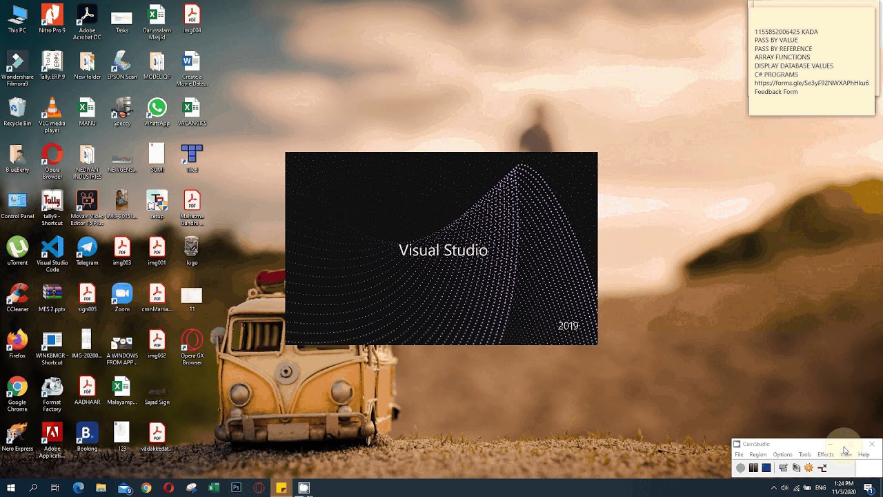Click "ARRAY FUNCTIONS" in the sticky note

pyautogui.click(x=782, y=57)
